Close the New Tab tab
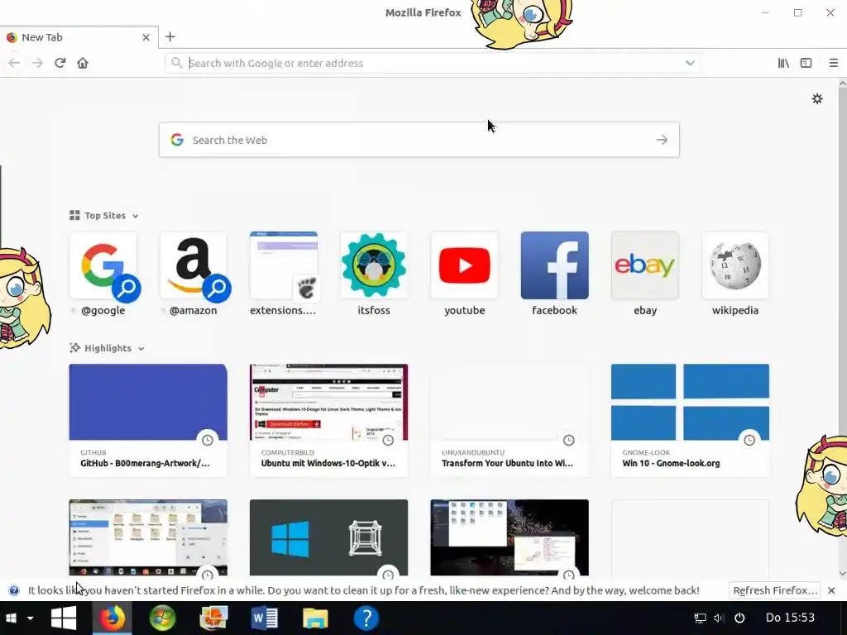Screen dimensions: 847x635 [x=146, y=37]
